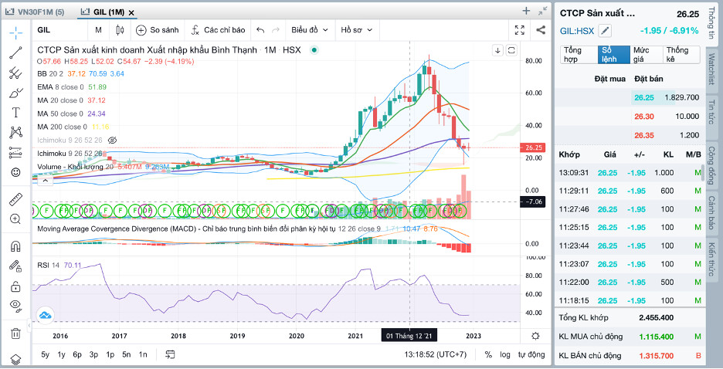This screenshot has height=369, width=723.
Task: Select the crosshair cursor tool
Action: [15, 32]
